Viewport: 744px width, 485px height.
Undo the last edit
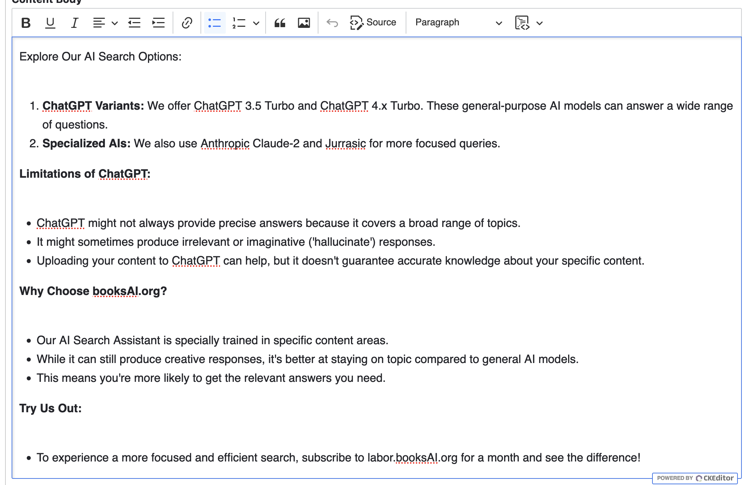332,22
